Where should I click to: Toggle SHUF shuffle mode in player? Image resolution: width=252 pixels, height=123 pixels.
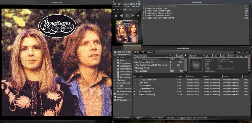click(x=130, y=9)
